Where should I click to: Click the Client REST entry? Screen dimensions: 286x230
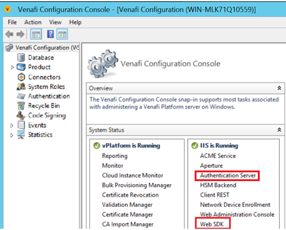tap(215, 195)
